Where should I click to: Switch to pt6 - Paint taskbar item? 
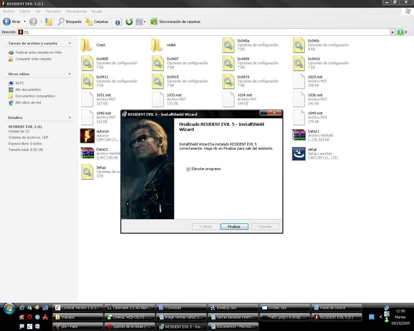pos(78,326)
